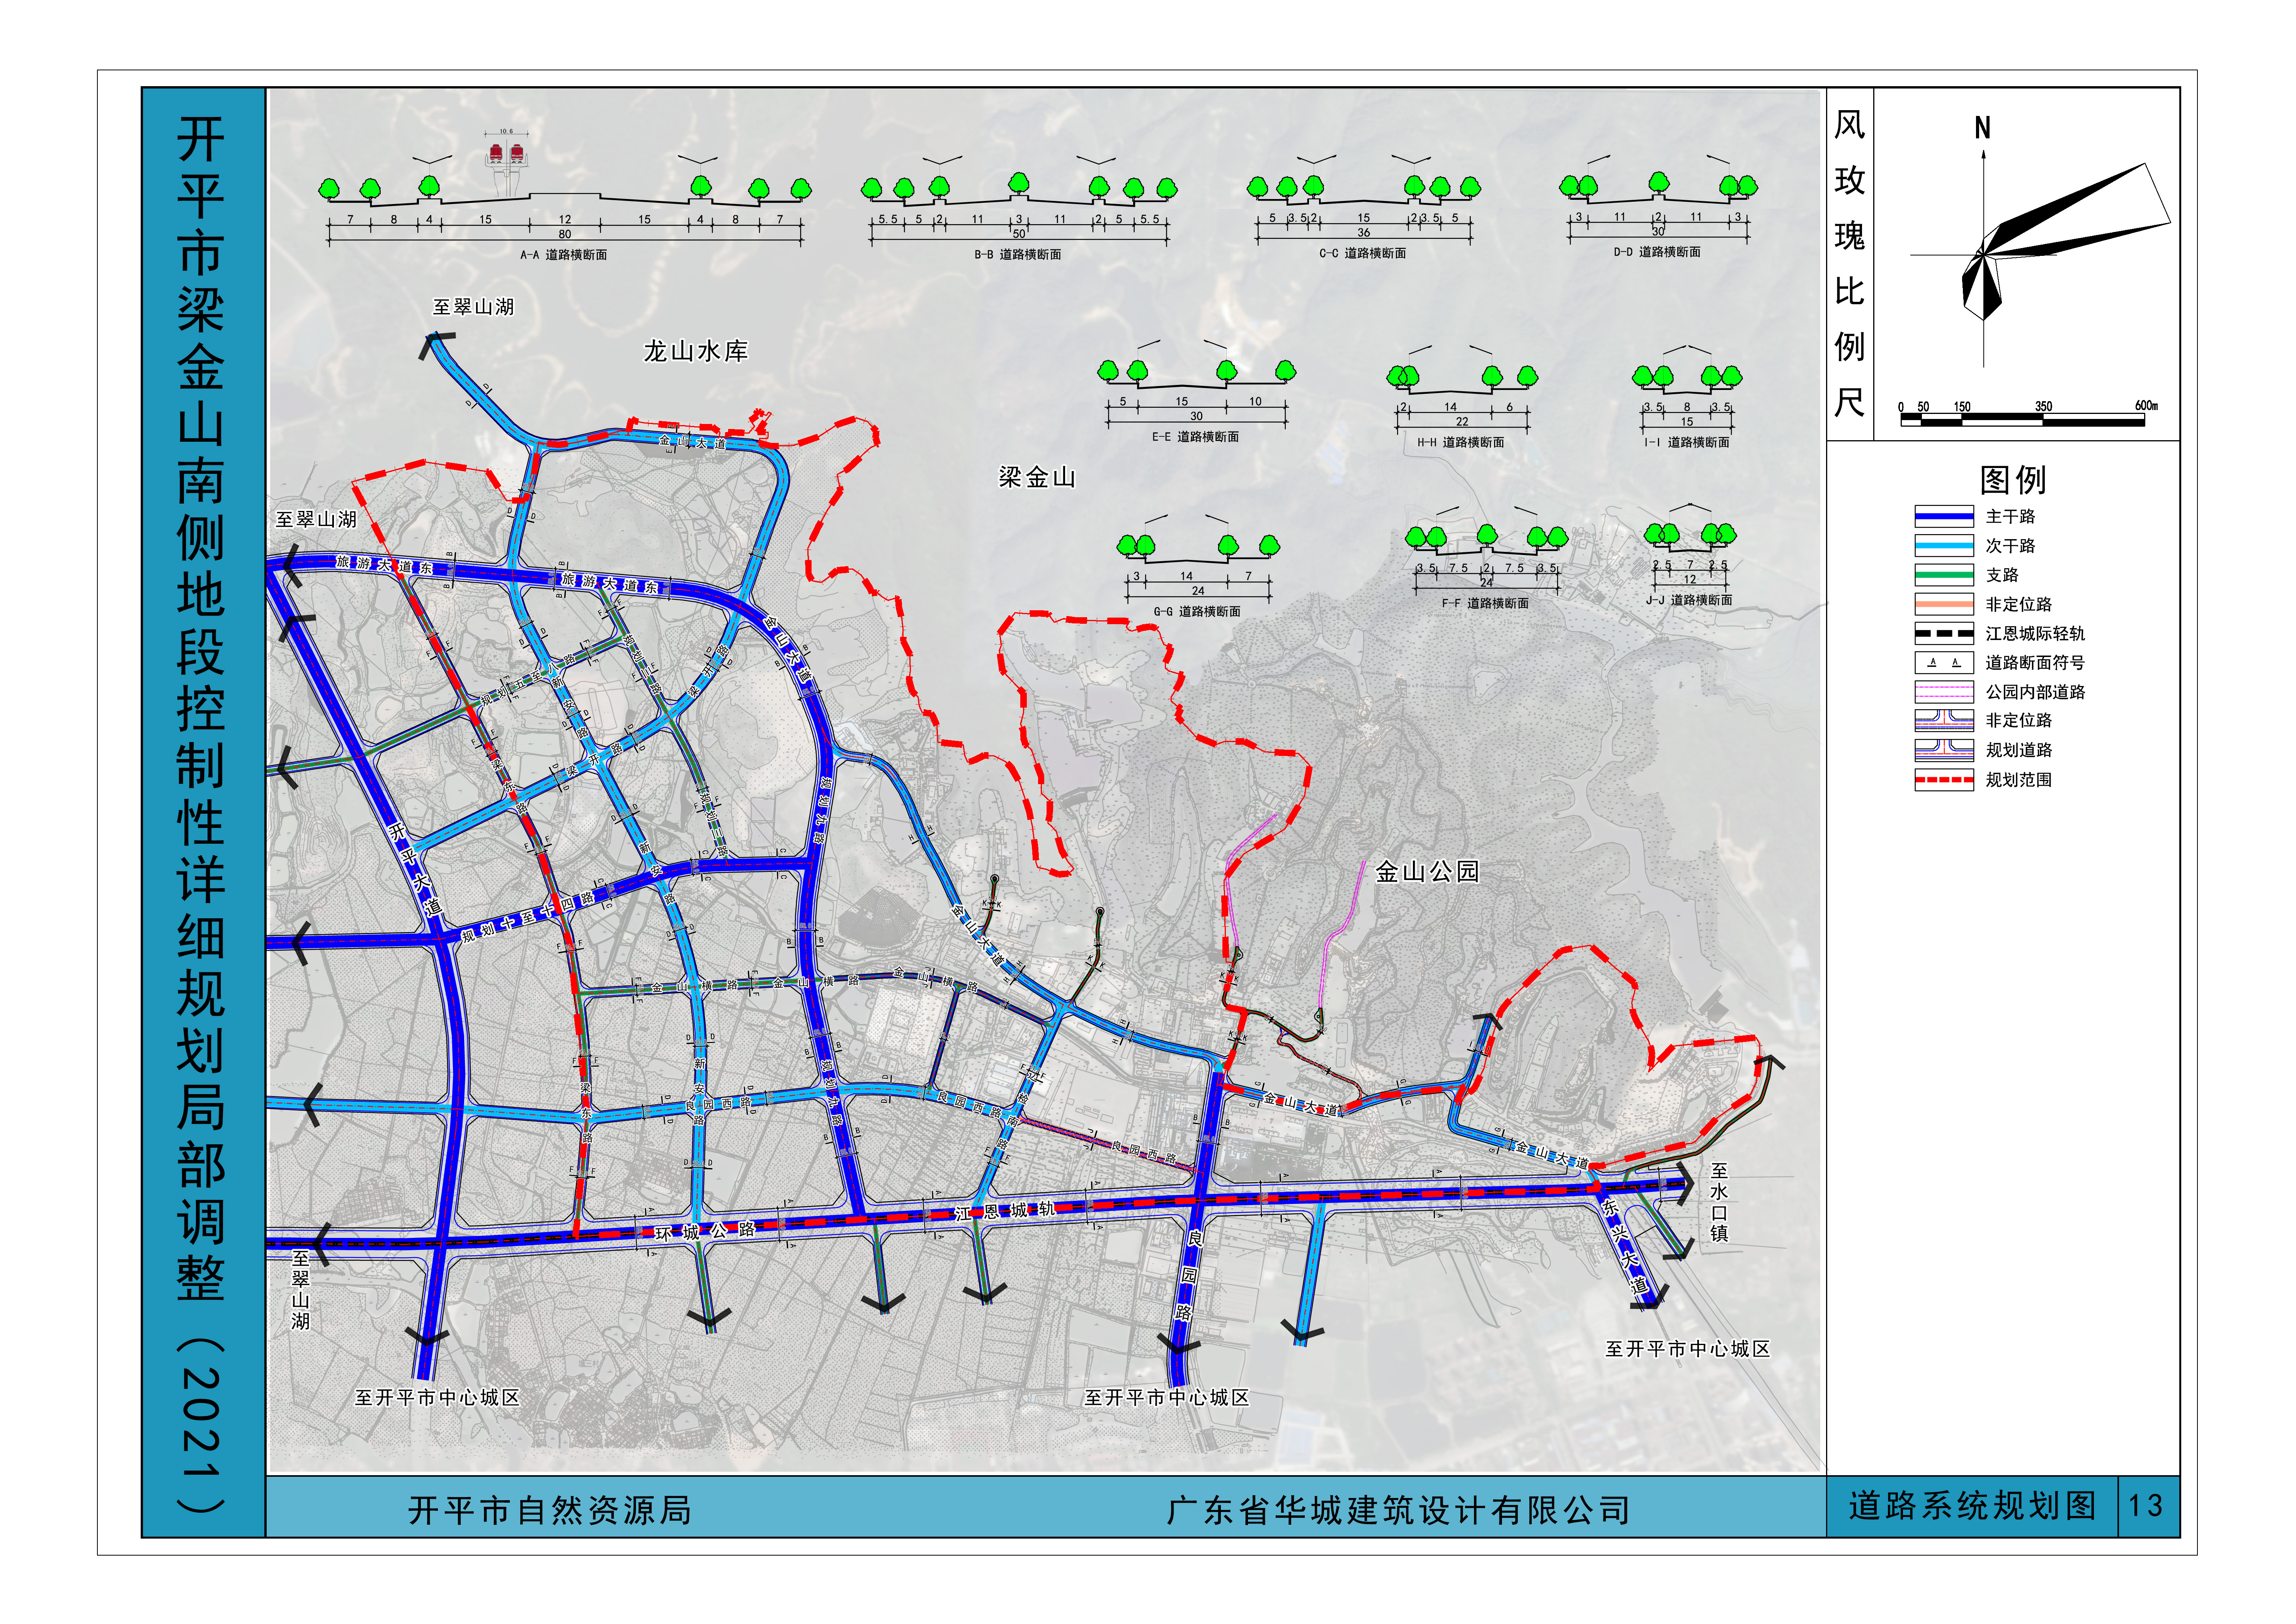Screen dimensions: 2296x1624
Task: Click the north arrow letter N
Action: (x=1983, y=128)
